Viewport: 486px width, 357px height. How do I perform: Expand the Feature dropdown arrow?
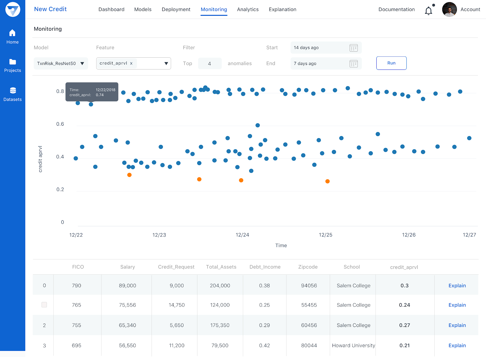click(166, 63)
